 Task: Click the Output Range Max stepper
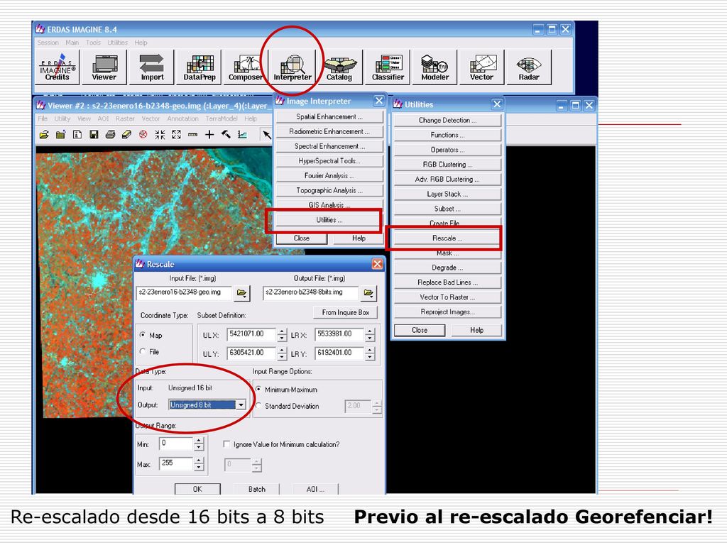point(199,463)
